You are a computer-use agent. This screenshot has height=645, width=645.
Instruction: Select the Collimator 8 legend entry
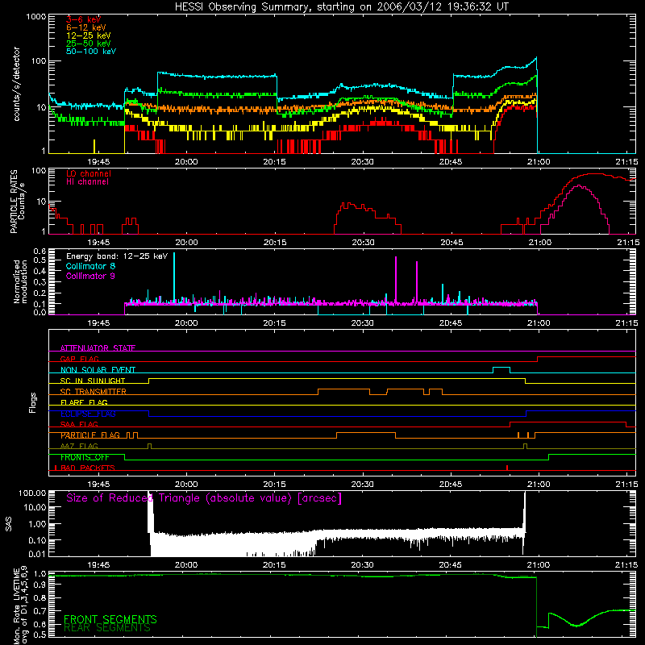coord(90,266)
